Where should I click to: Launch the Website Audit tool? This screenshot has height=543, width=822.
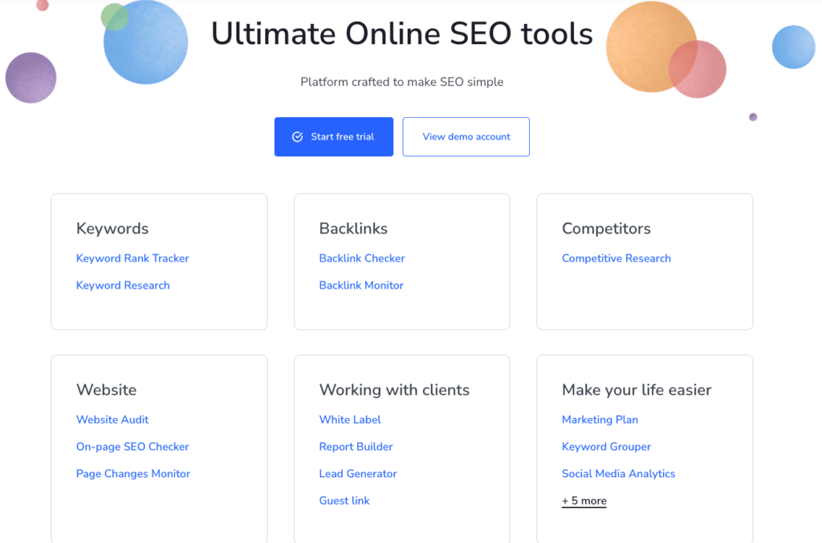112,419
